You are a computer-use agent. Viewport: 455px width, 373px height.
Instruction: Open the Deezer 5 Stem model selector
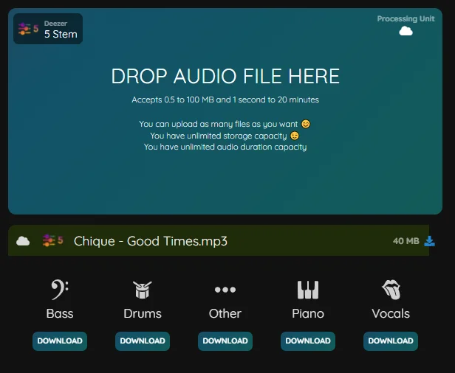tap(48, 29)
